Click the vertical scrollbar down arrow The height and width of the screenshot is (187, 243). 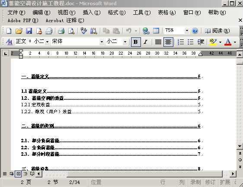point(240,146)
